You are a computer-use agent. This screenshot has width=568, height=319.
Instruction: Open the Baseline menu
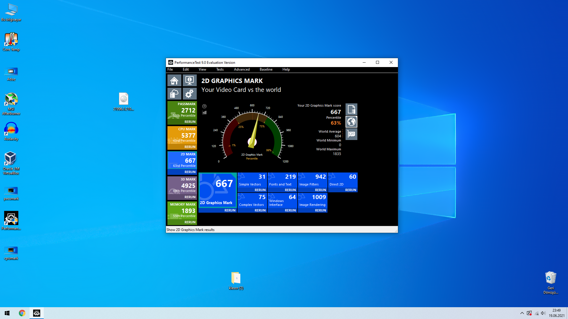(x=266, y=69)
